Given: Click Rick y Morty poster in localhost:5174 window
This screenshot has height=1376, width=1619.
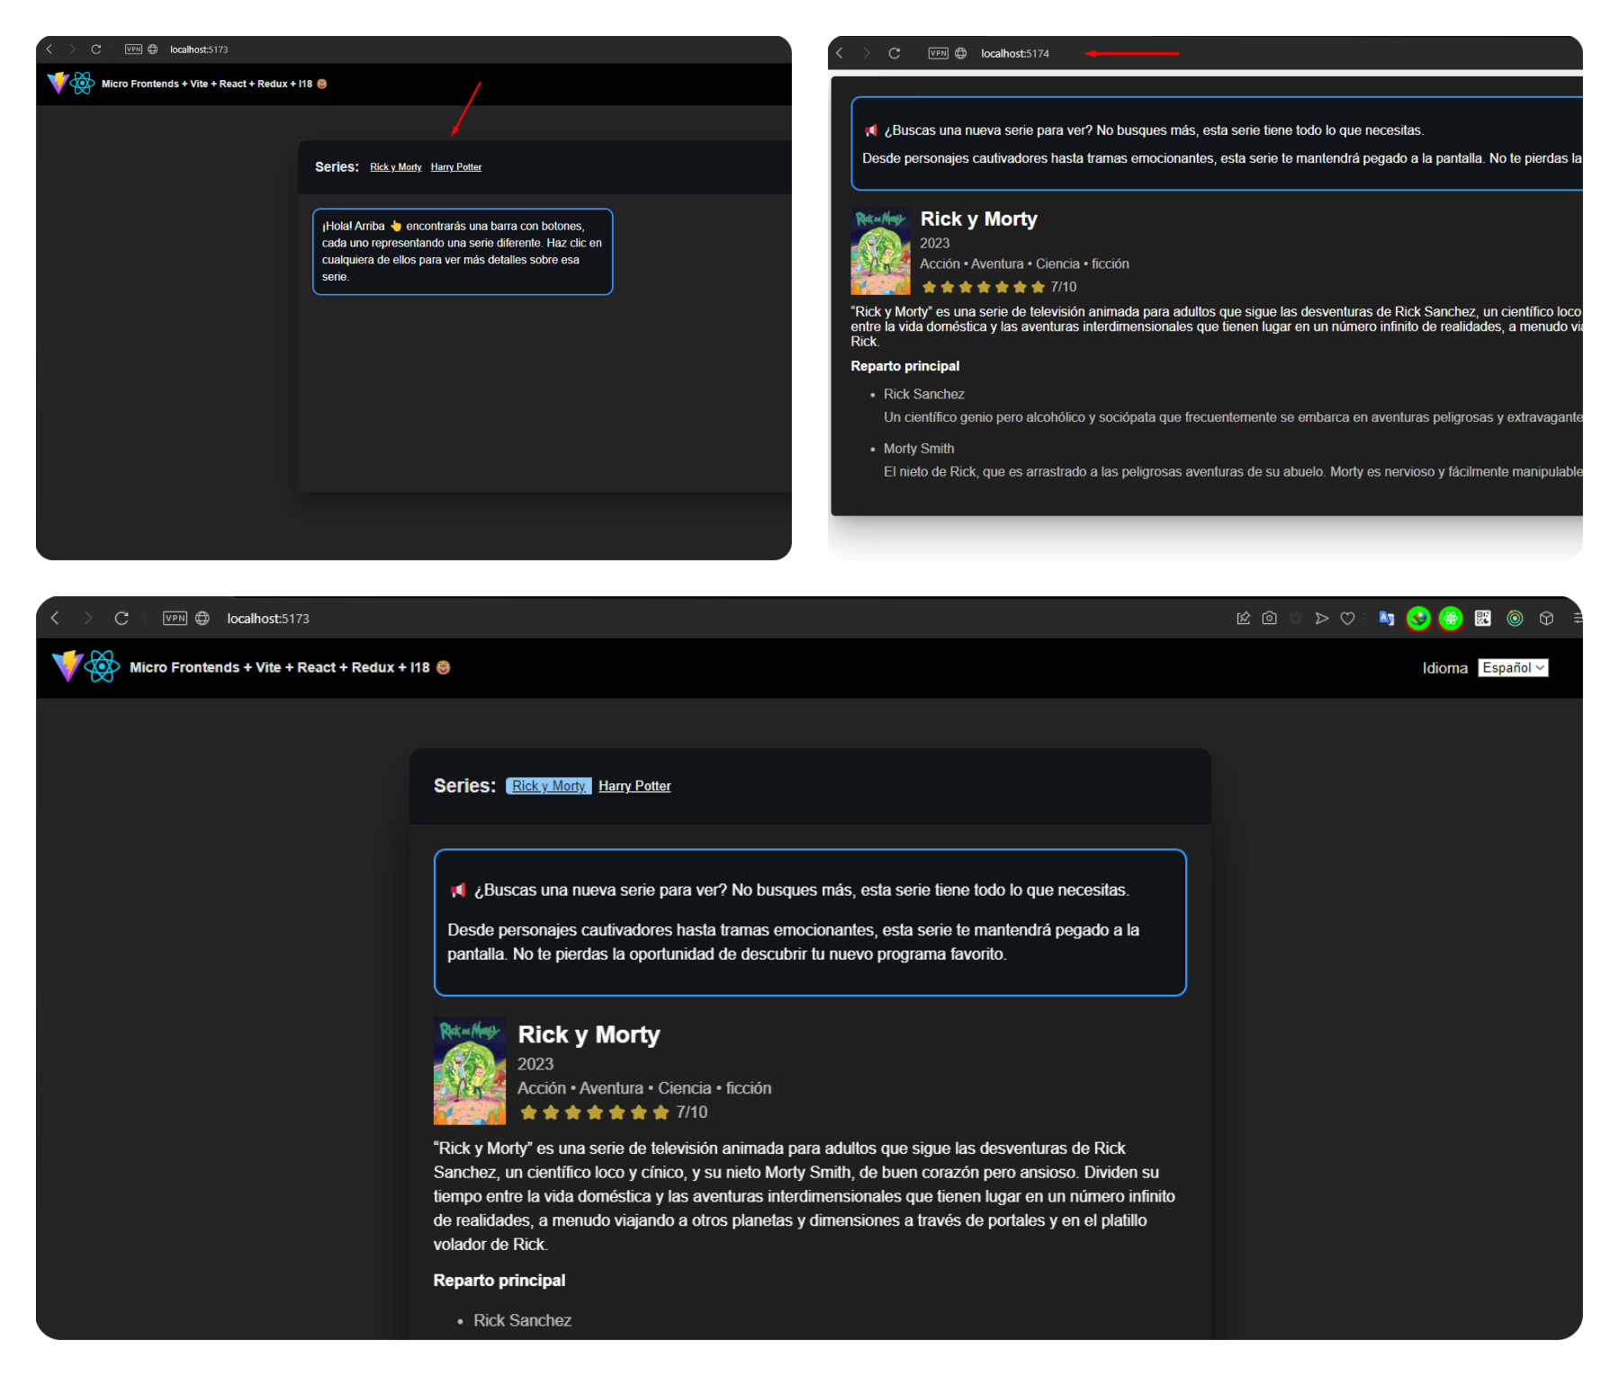Looking at the screenshot, I should tap(881, 252).
